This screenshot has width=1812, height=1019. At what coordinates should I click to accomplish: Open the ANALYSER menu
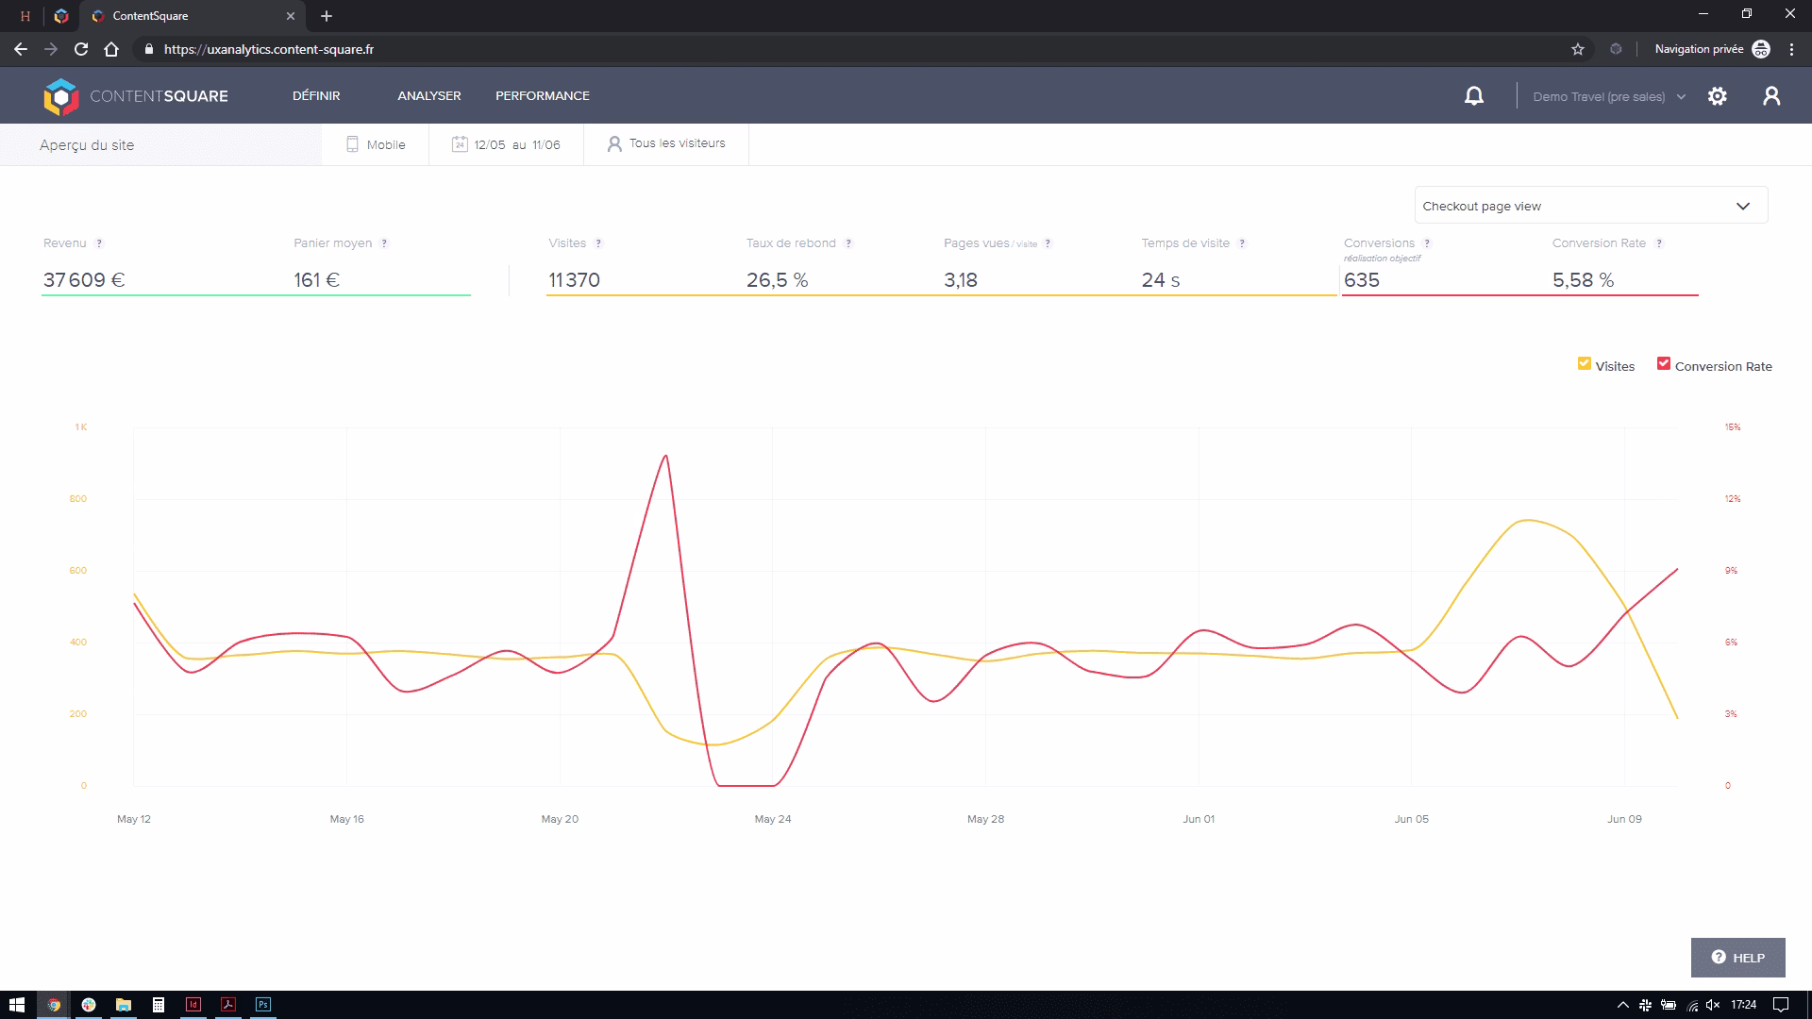pyautogui.click(x=428, y=95)
